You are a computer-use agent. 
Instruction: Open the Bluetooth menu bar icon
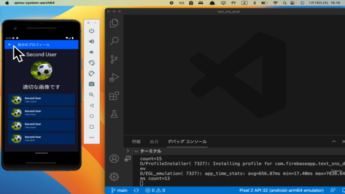[254, 3]
